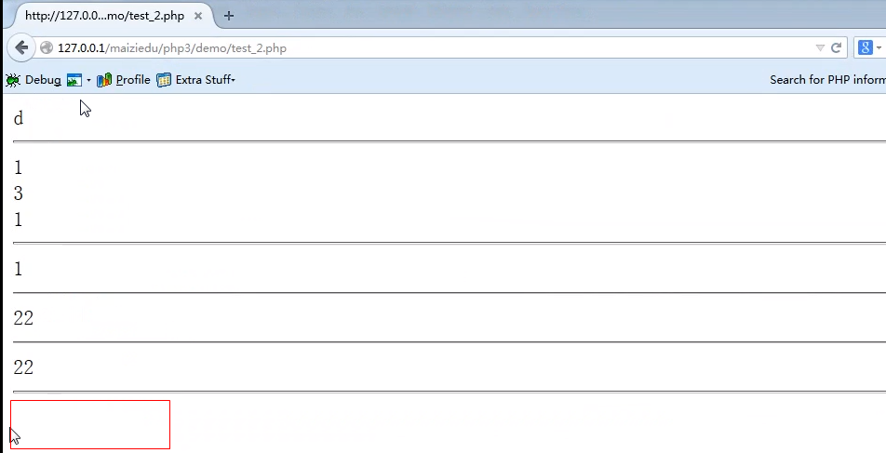Click the globe site identity icon
This screenshot has width=886, height=453.
pyautogui.click(x=47, y=48)
